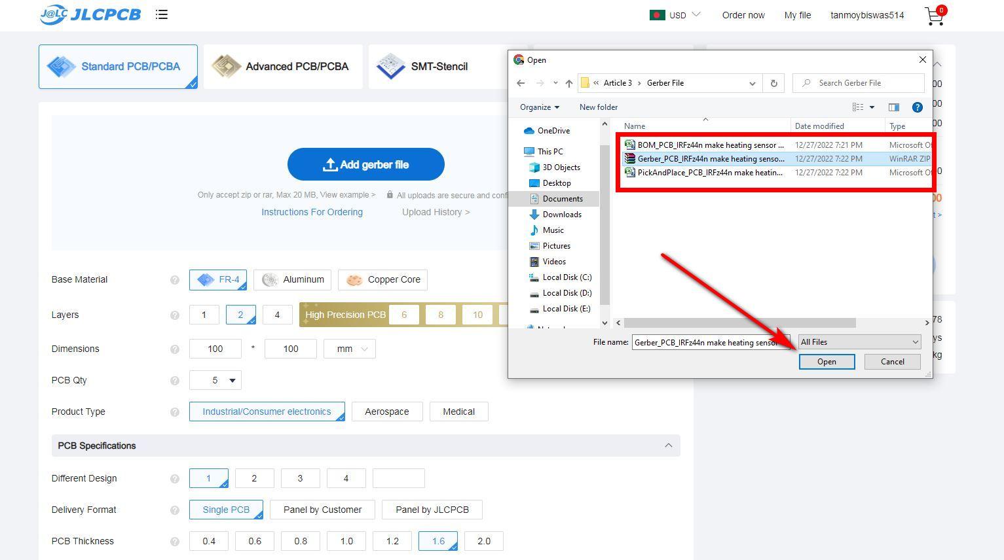
Task: Select Aluminum base material
Action: tap(292, 280)
